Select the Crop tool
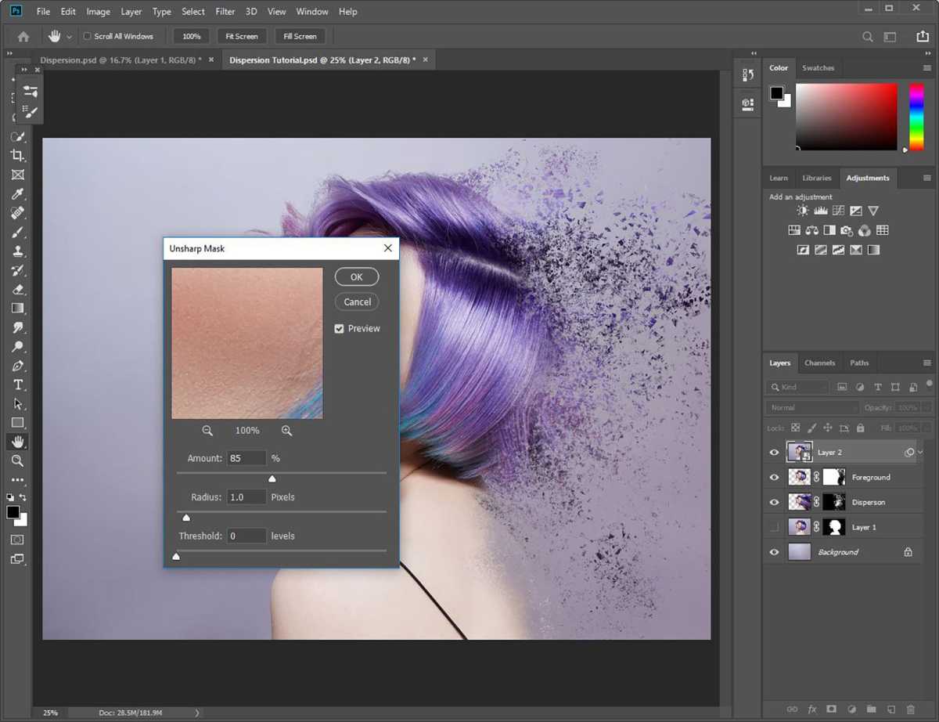 click(18, 155)
